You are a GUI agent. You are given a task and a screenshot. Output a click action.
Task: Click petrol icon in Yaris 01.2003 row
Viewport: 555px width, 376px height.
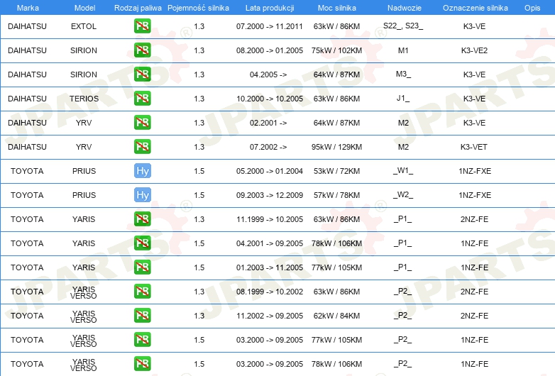pos(142,267)
